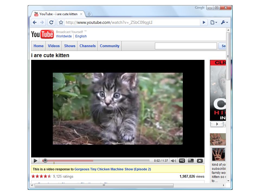Go to the Videos tab

[x=54, y=46]
